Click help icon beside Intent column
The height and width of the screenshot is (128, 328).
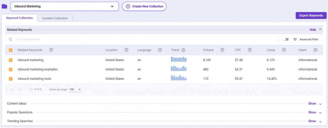tap(315, 50)
